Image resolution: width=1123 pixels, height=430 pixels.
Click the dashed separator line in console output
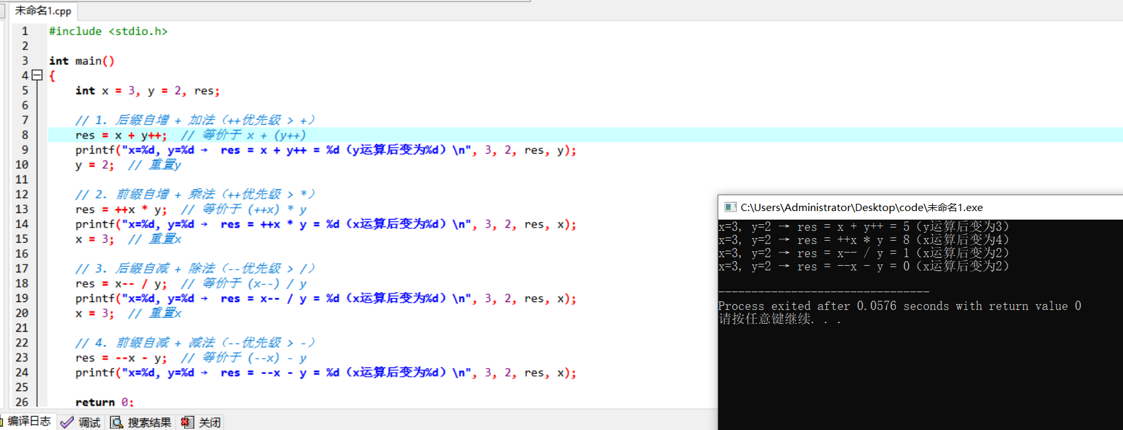tap(823, 292)
